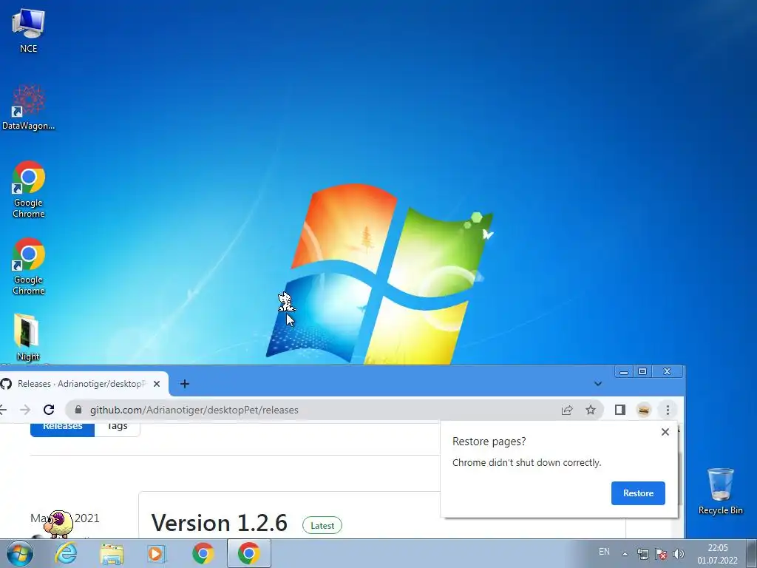Click the taskbar clock showing 22:05

click(x=717, y=554)
